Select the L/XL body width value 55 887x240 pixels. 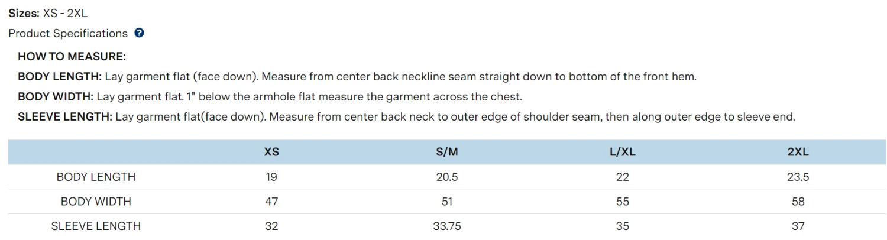(x=623, y=202)
